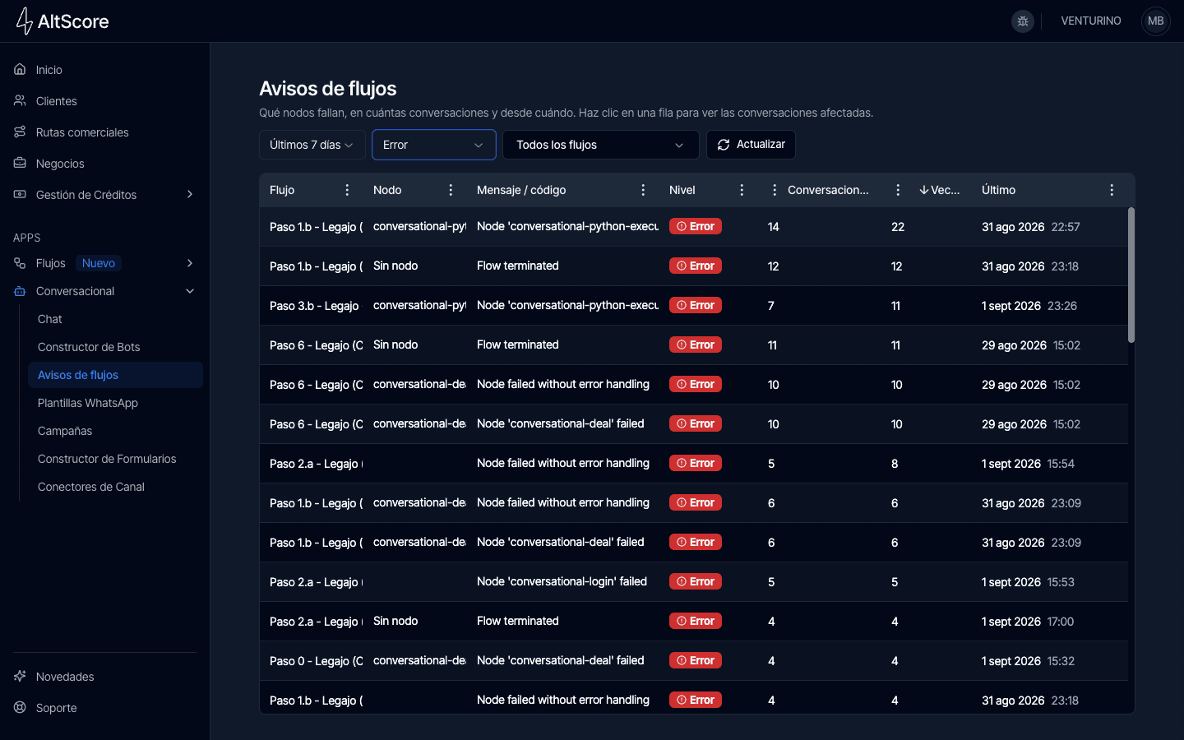Open the row last seen '1 sept 2026 15:54'

click(x=694, y=464)
